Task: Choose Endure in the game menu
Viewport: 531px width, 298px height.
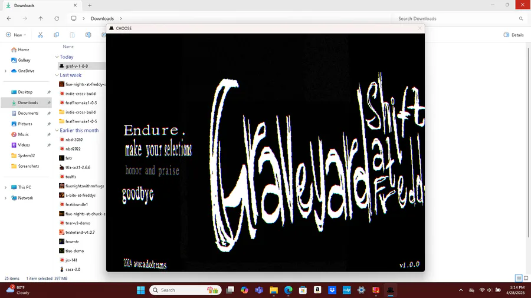Action: tap(155, 130)
